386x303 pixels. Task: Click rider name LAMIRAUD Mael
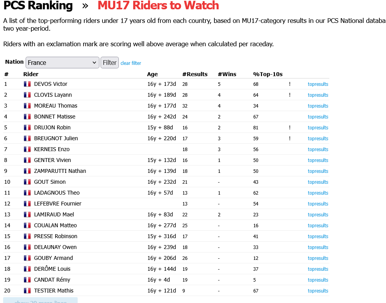[54, 214]
